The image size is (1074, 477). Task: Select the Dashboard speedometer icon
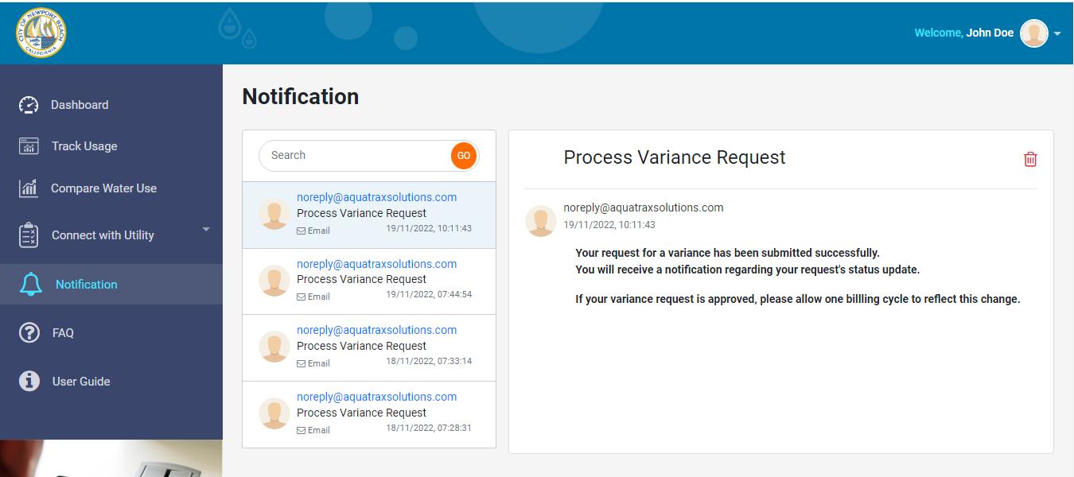[29, 104]
